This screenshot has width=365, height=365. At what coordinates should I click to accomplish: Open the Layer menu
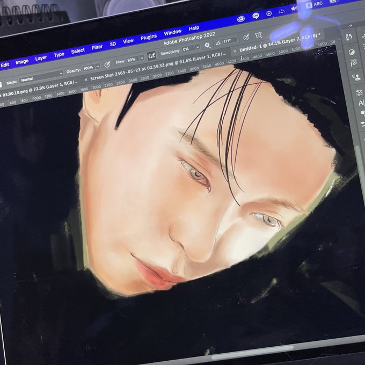tap(41, 58)
